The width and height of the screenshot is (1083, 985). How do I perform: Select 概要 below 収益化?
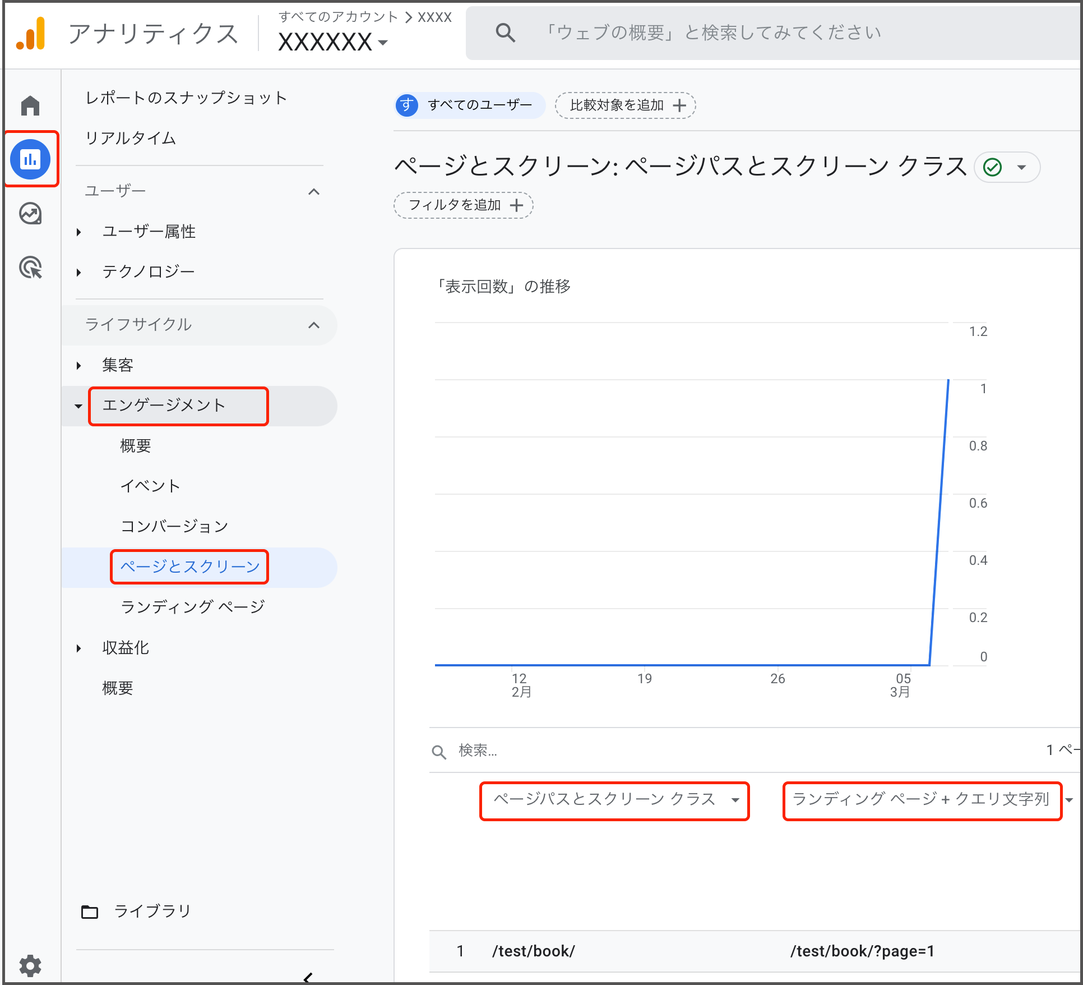pos(118,688)
